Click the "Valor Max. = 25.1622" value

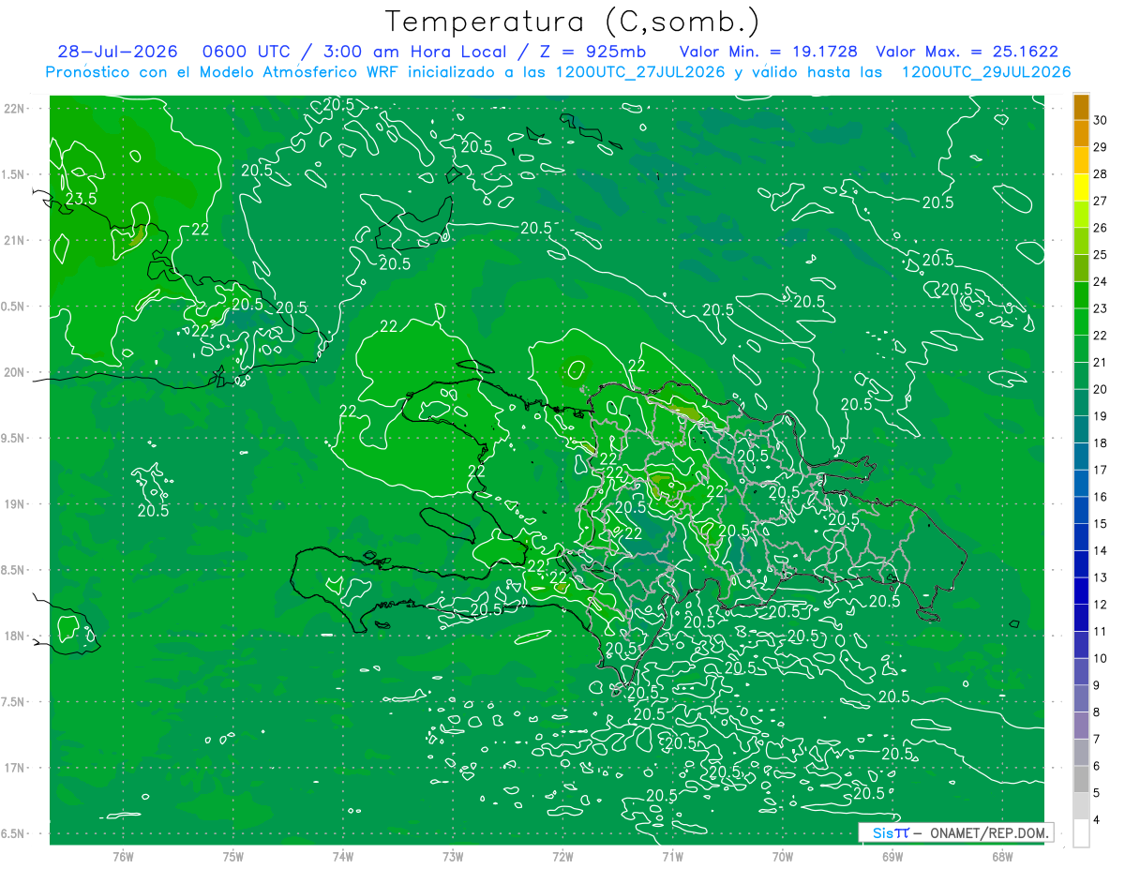(967, 52)
